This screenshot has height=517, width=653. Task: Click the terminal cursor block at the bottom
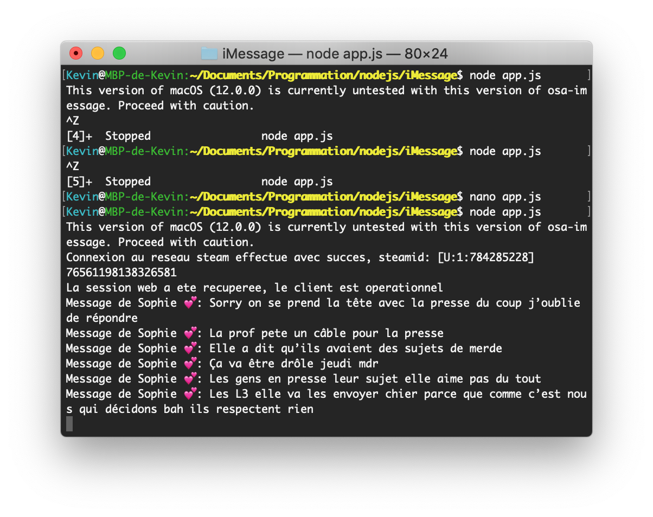69,424
